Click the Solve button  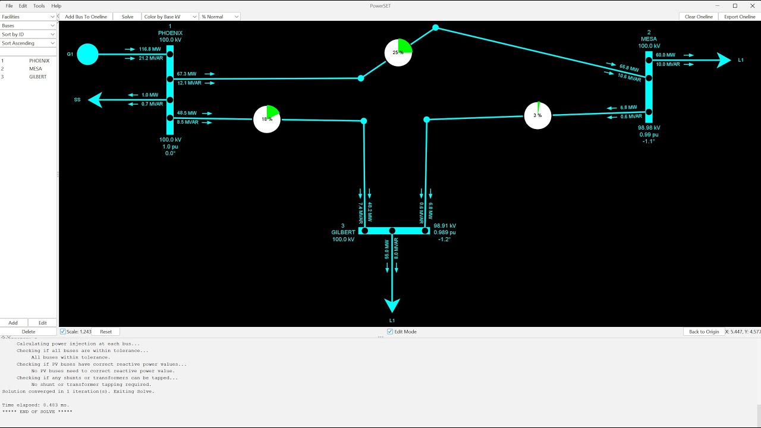pos(127,17)
